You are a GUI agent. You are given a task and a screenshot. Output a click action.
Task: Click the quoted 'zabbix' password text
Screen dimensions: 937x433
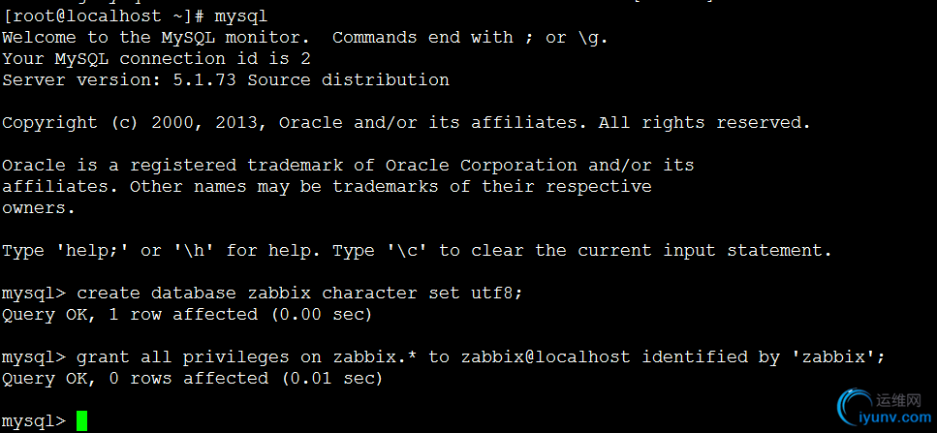(x=833, y=356)
